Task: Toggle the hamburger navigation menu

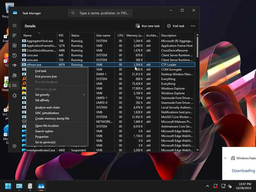Action: (14, 25)
